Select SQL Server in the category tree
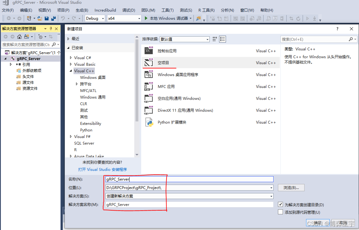The image size is (359, 230). click(84, 143)
